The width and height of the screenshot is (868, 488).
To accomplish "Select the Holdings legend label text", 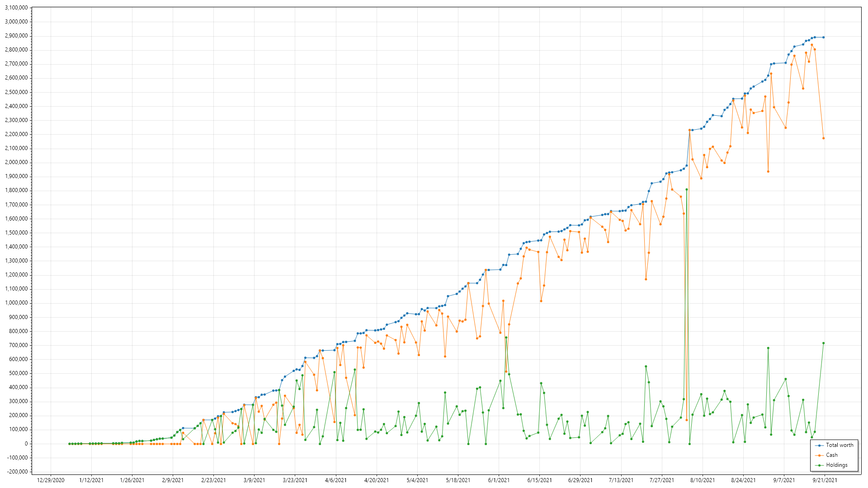I will [837, 465].
